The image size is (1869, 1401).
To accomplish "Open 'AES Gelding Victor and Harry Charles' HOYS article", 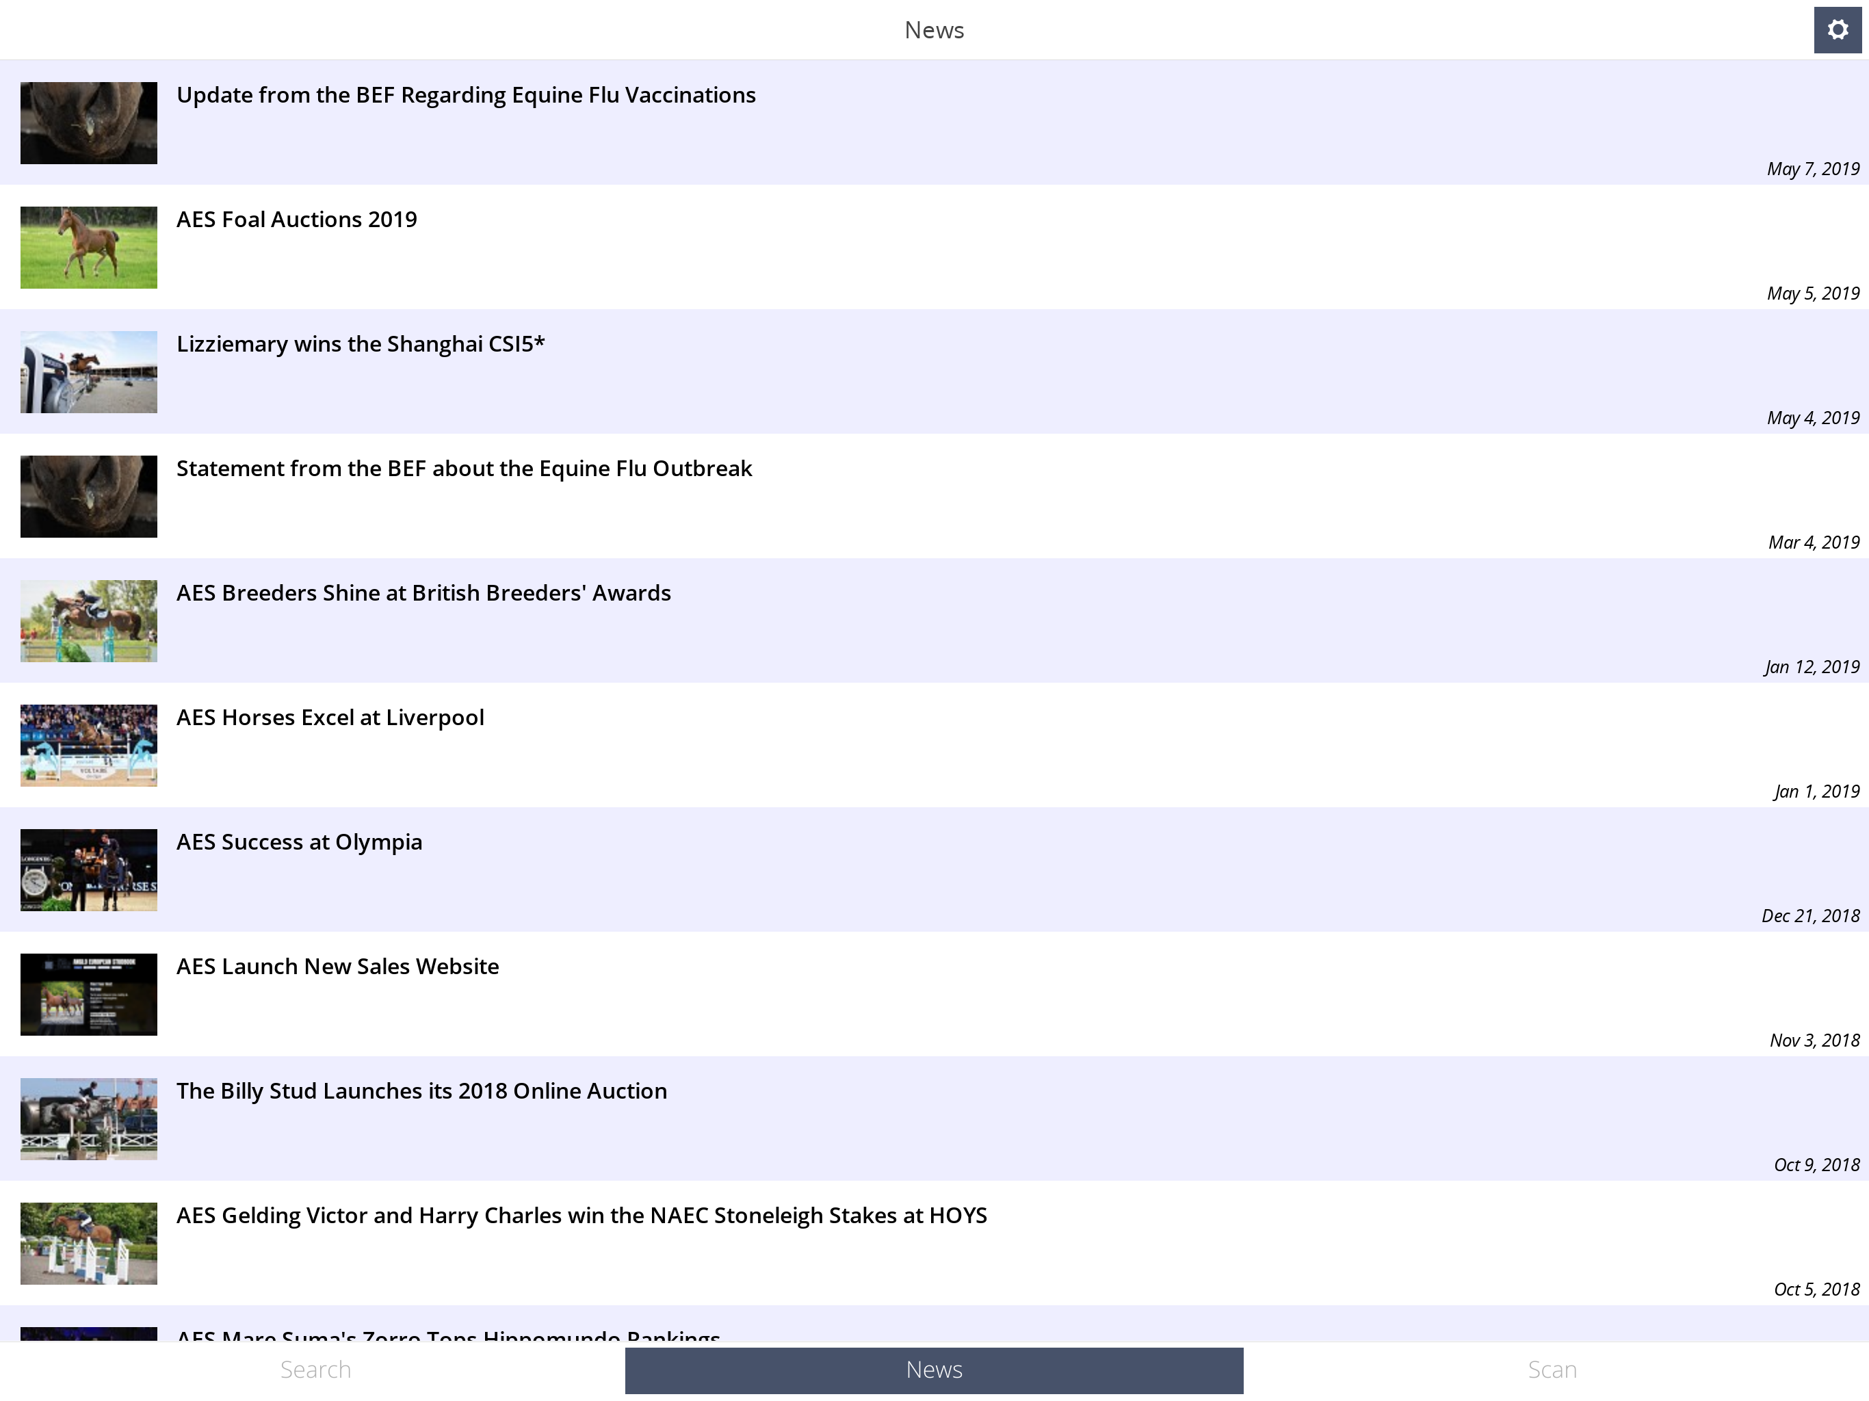I will pos(934,1243).
